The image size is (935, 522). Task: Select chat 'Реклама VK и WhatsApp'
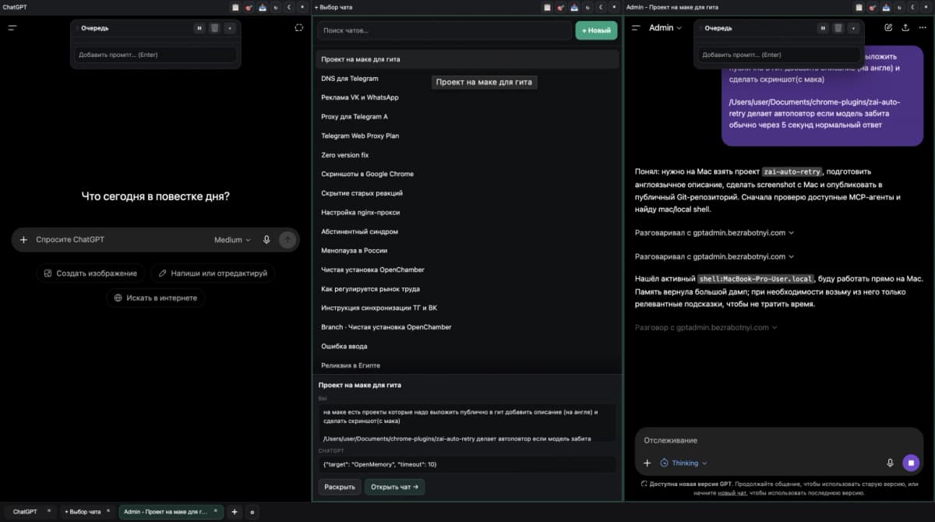pyautogui.click(x=467, y=97)
